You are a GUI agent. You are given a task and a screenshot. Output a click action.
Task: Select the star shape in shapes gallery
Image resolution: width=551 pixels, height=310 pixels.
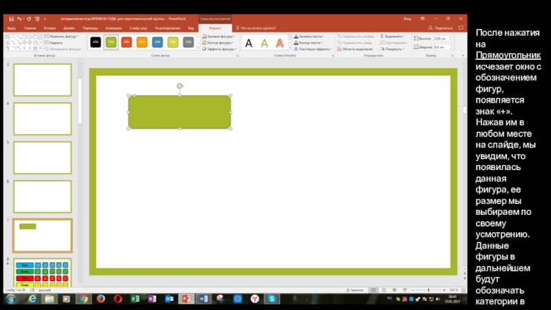(x=35, y=48)
